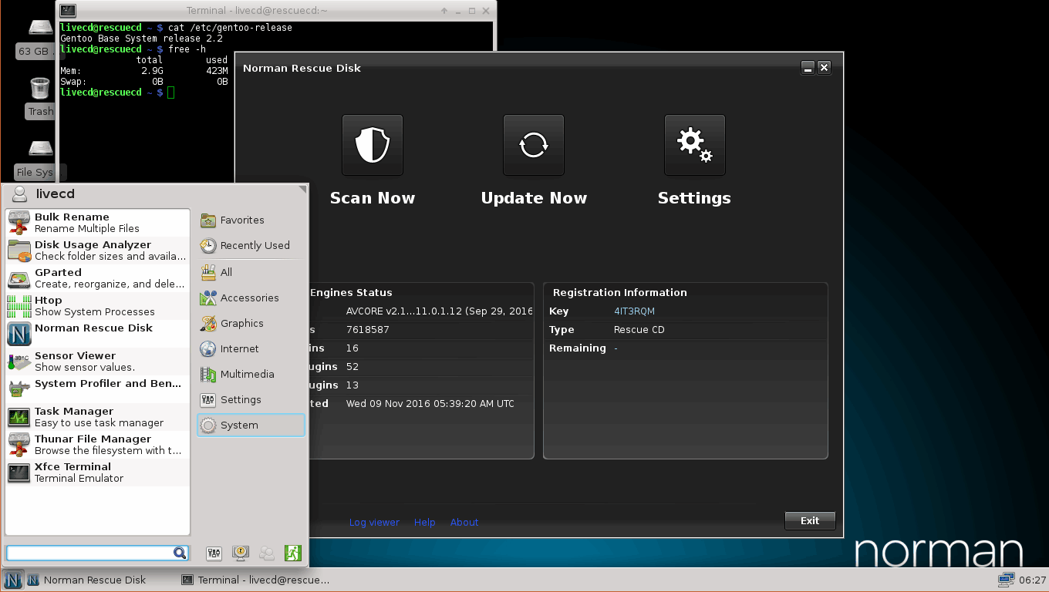Image resolution: width=1049 pixels, height=592 pixels.
Task: Start Update Now refresh icon
Action: click(533, 145)
